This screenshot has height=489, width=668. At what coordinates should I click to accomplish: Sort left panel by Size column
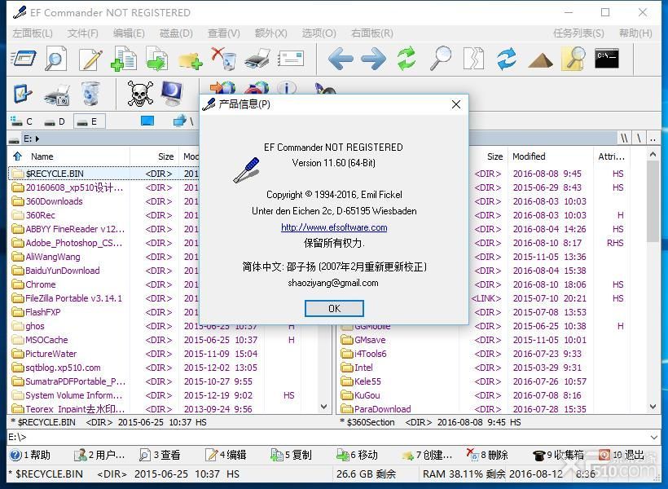tap(165, 156)
